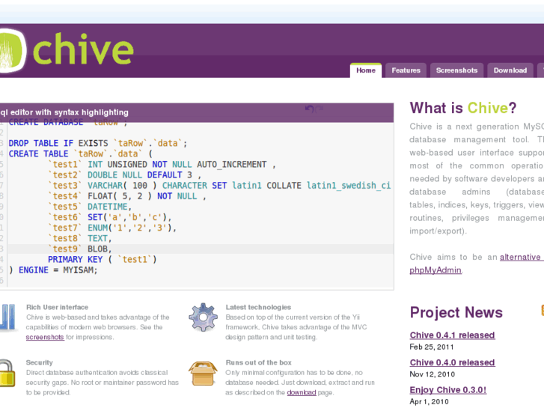Click the CREATE TABLE `taRow`.`data` line

pyautogui.click(x=81, y=153)
